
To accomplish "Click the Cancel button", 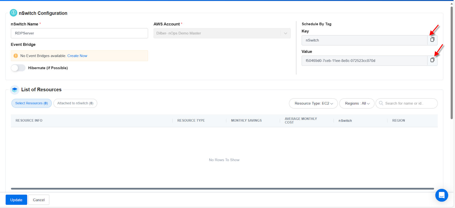I will [39, 200].
